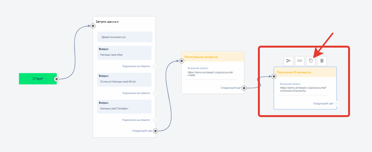Click input connector of Запрос данных block

tap(93, 26)
